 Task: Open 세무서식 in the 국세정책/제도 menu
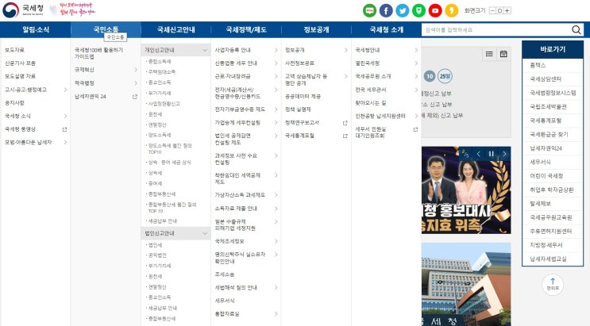click(225, 301)
